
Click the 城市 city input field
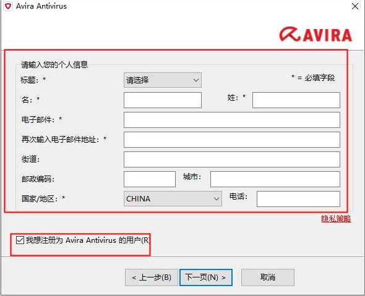275,179
